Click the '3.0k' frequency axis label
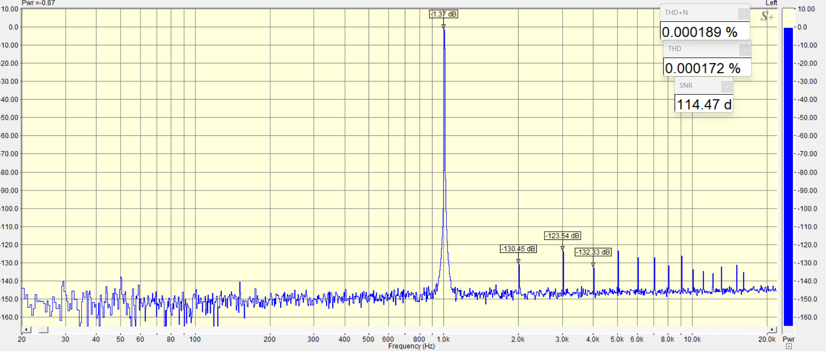 [562, 339]
